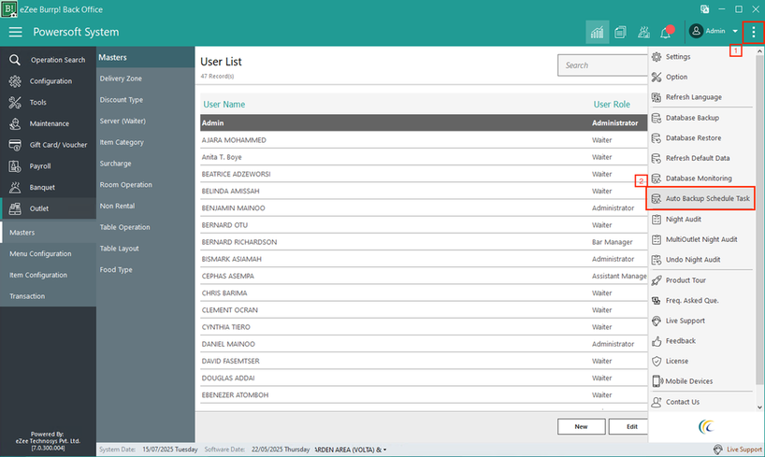Open the three-dot more options menu
Image resolution: width=765 pixels, height=457 pixels.
click(x=753, y=32)
